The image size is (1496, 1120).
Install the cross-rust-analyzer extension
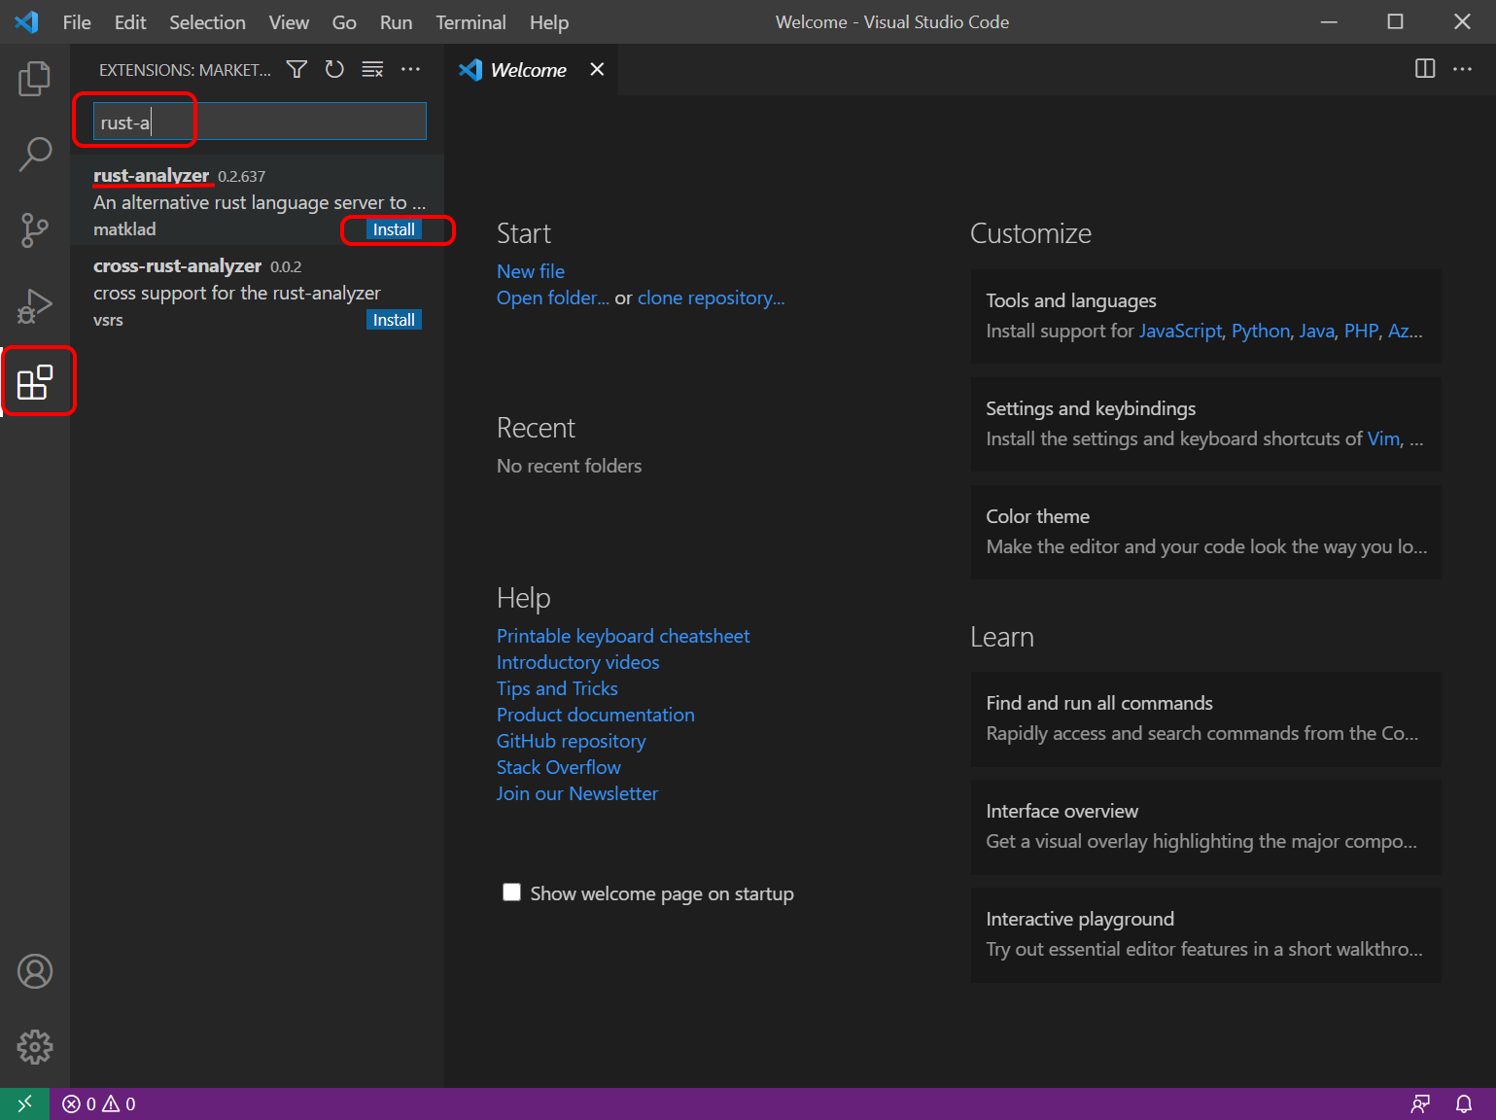coord(394,320)
